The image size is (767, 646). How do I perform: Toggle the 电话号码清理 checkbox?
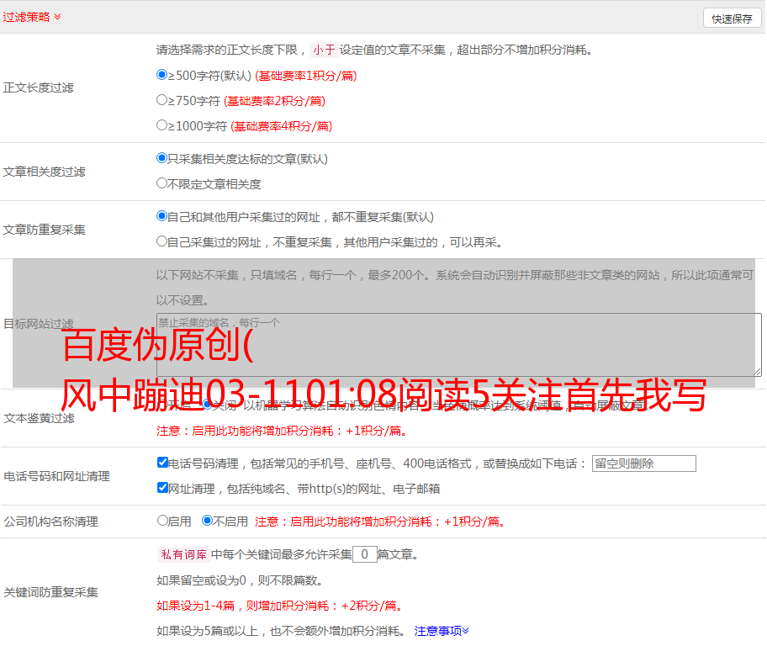(162, 463)
